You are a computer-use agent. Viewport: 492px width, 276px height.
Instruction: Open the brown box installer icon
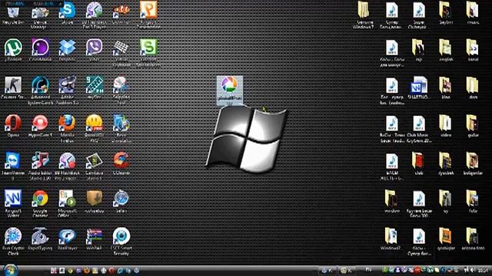pyautogui.click(x=94, y=202)
